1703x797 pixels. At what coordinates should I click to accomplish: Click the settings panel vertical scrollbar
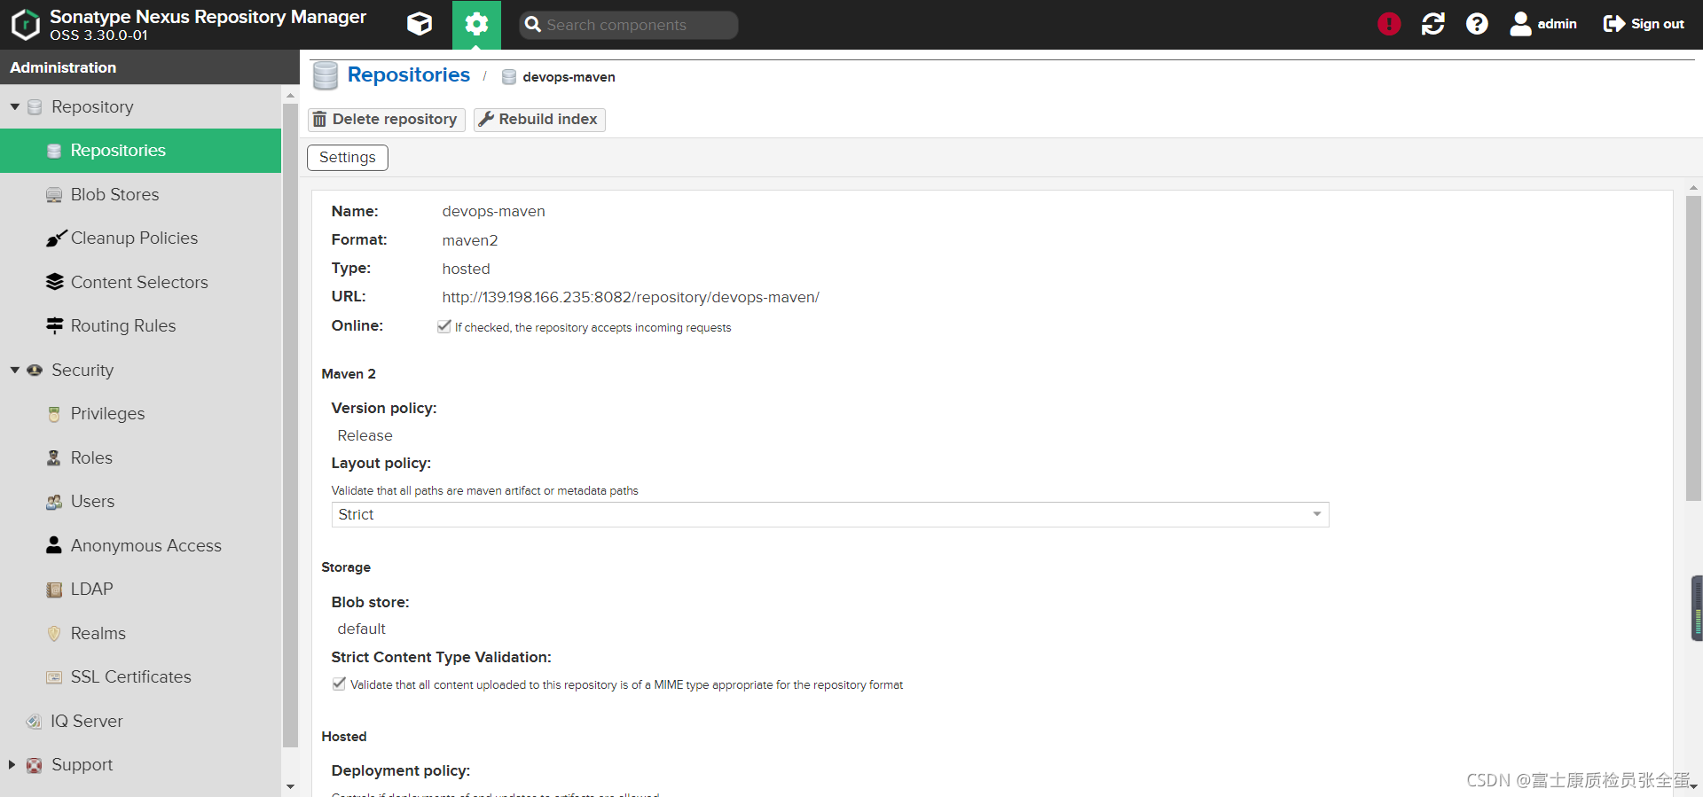click(1693, 348)
